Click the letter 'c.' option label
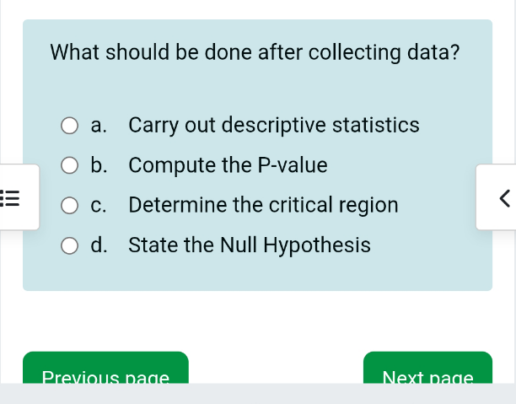The image size is (516, 404). pos(99,205)
